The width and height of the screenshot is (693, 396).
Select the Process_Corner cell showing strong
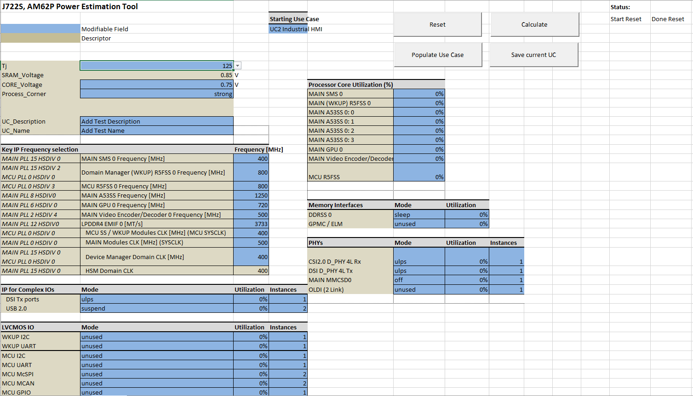click(157, 94)
